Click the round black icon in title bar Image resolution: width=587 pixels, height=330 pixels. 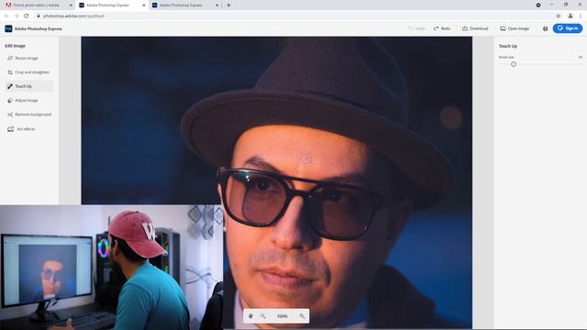pyautogui.click(x=538, y=5)
